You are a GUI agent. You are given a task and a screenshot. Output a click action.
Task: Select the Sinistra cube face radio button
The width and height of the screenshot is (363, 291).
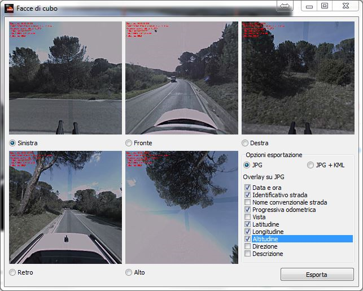click(x=12, y=143)
